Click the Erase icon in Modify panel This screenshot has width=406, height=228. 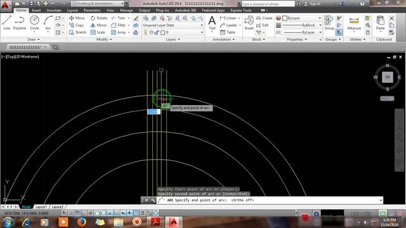coord(136,18)
